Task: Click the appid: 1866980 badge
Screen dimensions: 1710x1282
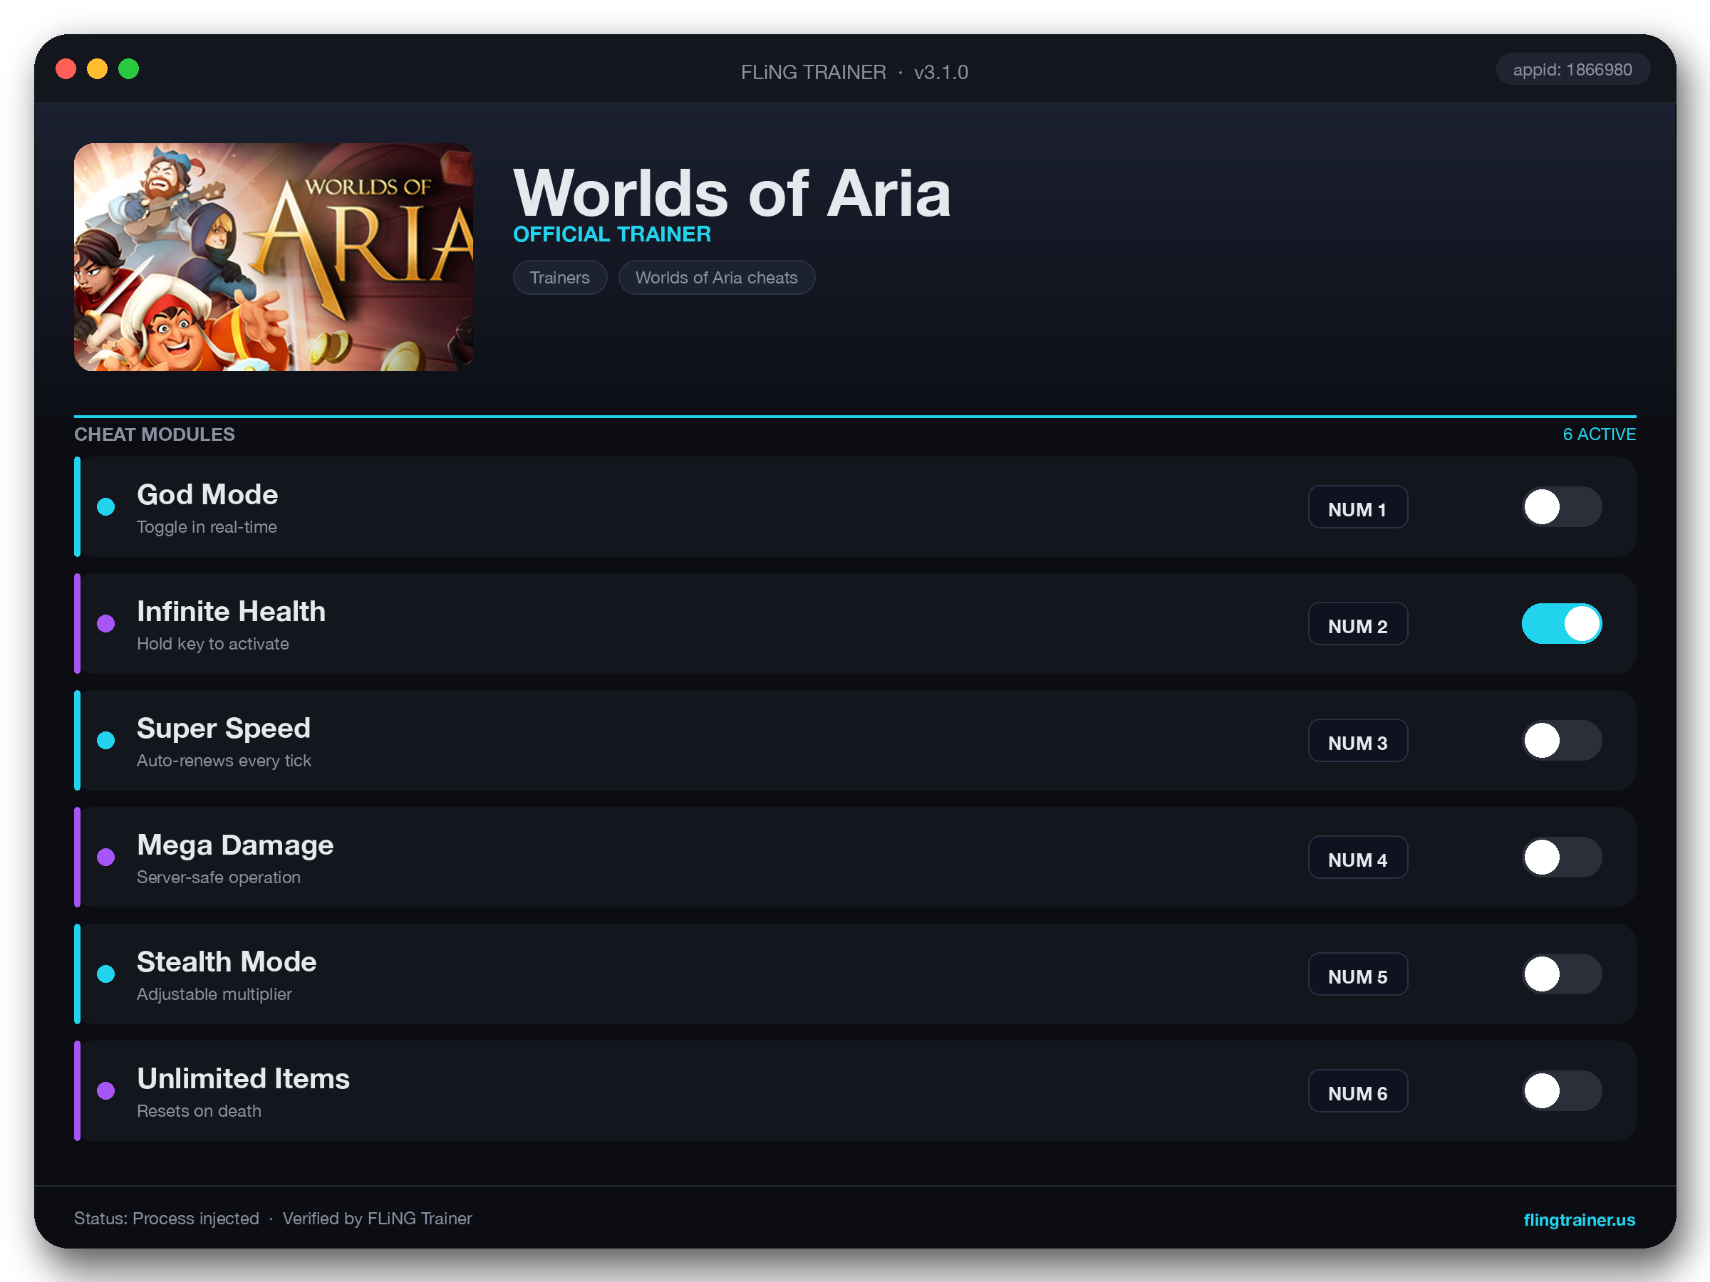Action: pos(1572,70)
